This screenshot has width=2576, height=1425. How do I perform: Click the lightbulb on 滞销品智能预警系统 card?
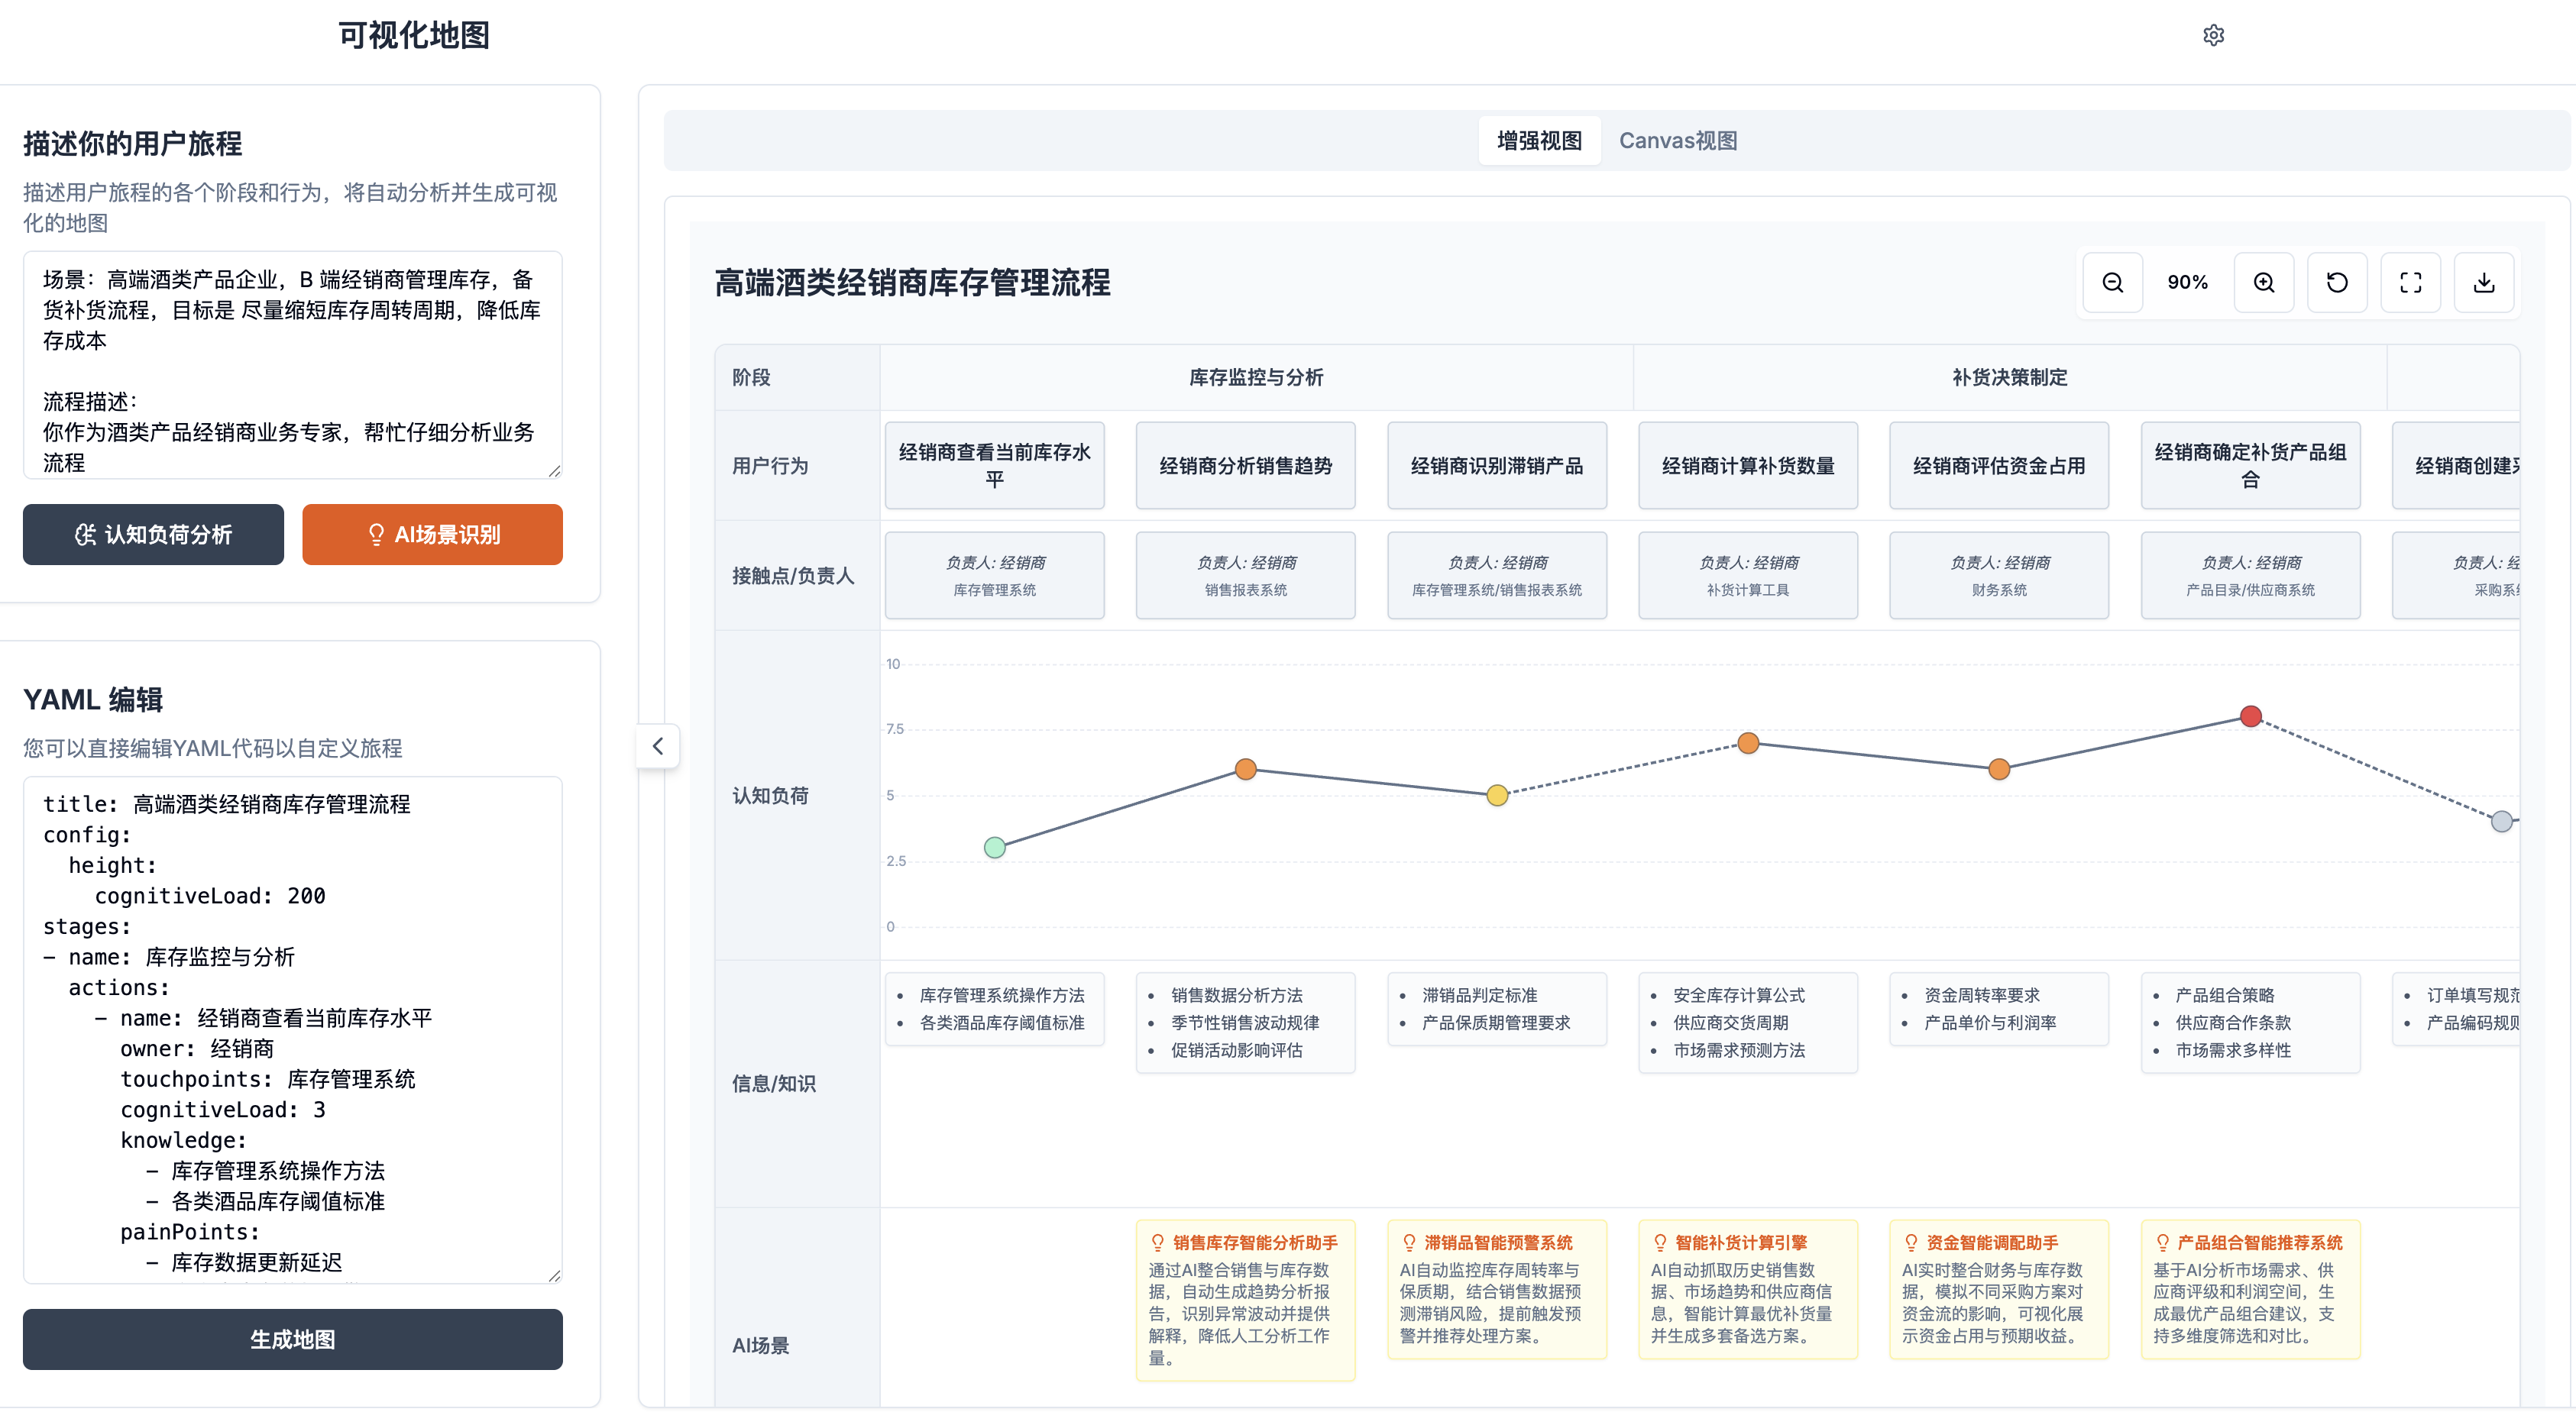[1409, 1242]
